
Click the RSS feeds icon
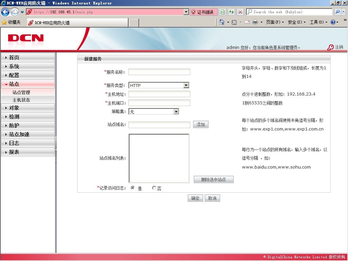point(234,22)
